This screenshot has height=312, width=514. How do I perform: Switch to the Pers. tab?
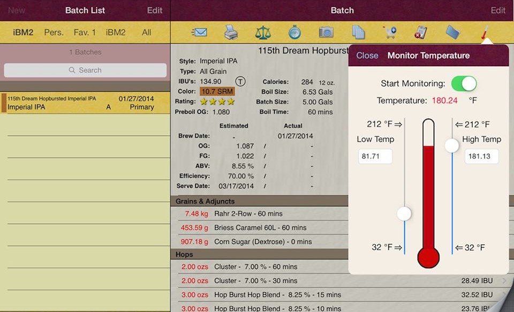[54, 33]
